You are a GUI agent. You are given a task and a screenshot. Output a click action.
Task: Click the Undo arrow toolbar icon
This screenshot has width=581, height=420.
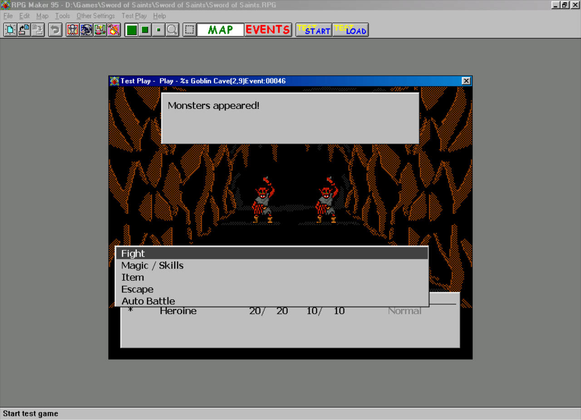[x=55, y=30]
